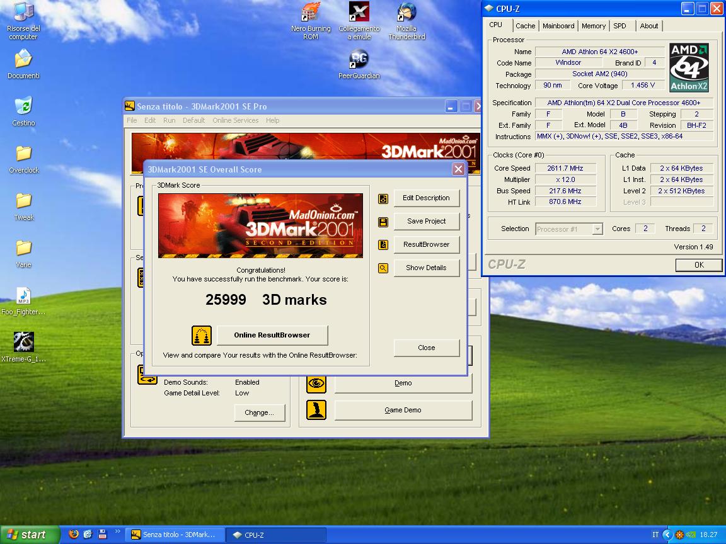Switch to the SPD tab in CPU-Z
The height and width of the screenshot is (544, 726).
[x=619, y=26]
